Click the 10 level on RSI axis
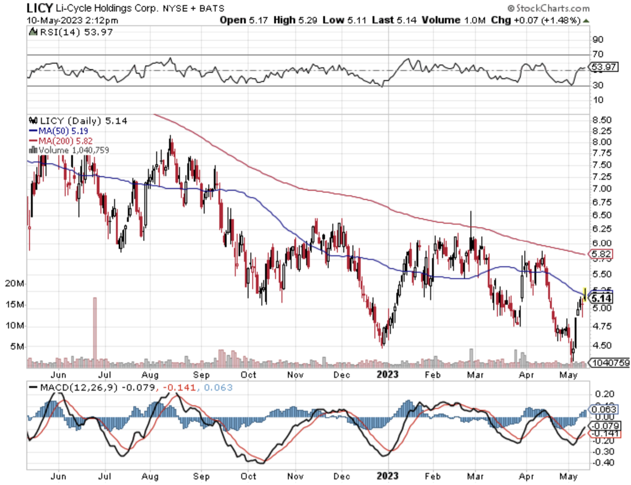This screenshot has height=485, width=631. coord(597,100)
